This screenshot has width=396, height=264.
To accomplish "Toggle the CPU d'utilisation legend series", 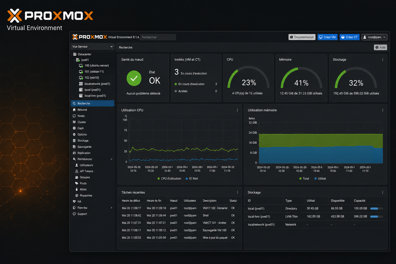I will (x=169, y=179).
